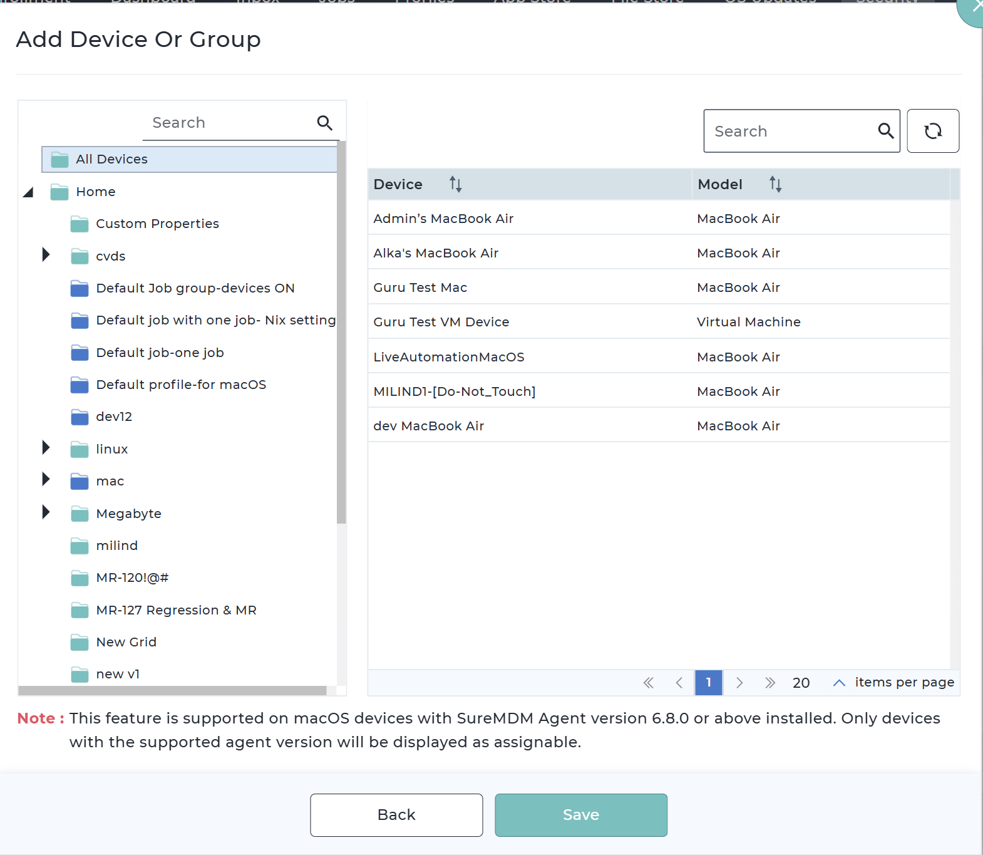Go to the last page of devices

769,683
